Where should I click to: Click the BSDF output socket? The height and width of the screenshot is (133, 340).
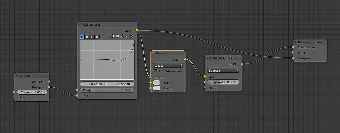coord(242,64)
